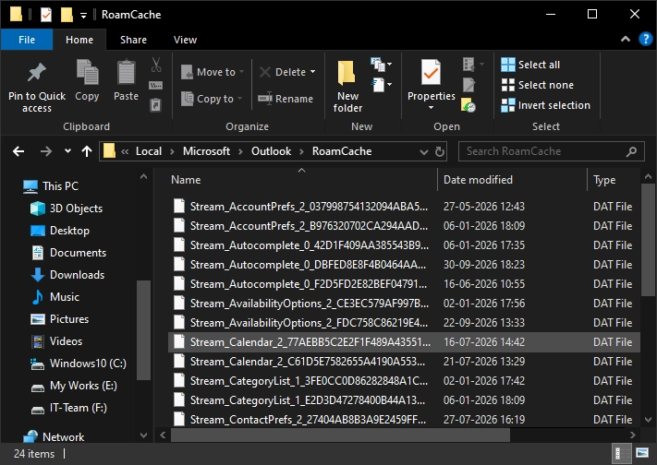This screenshot has height=465, width=657.
Task: Select Stream_AccountPrefs_2_B976320702CA294AAD file
Action: 404,226
